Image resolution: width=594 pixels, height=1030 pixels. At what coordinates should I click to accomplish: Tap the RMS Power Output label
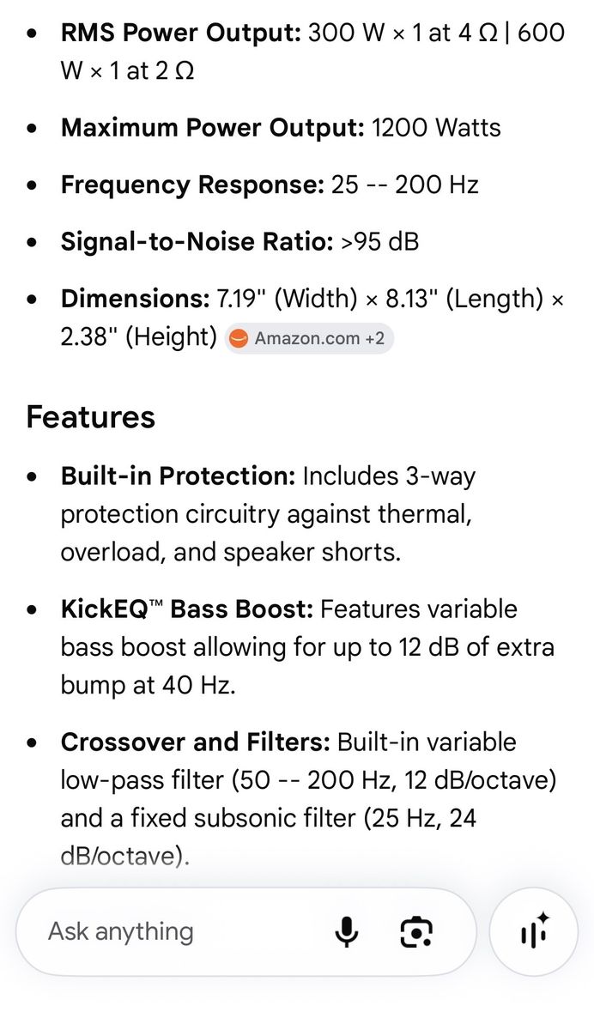180,33
